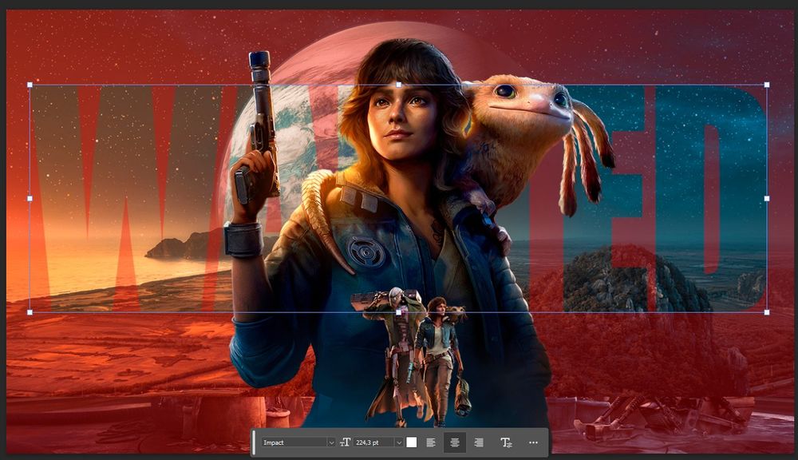Image resolution: width=798 pixels, height=460 pixels.
Task: Open the white text color swatch
Action: coord(412,442)
